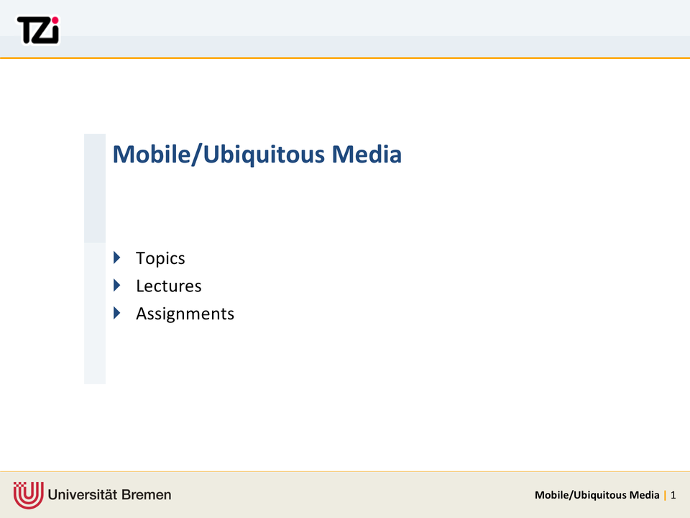This screenshot has width=690, height=518.
Task: Click the word Universität in the footer
Action: point(83,494)
